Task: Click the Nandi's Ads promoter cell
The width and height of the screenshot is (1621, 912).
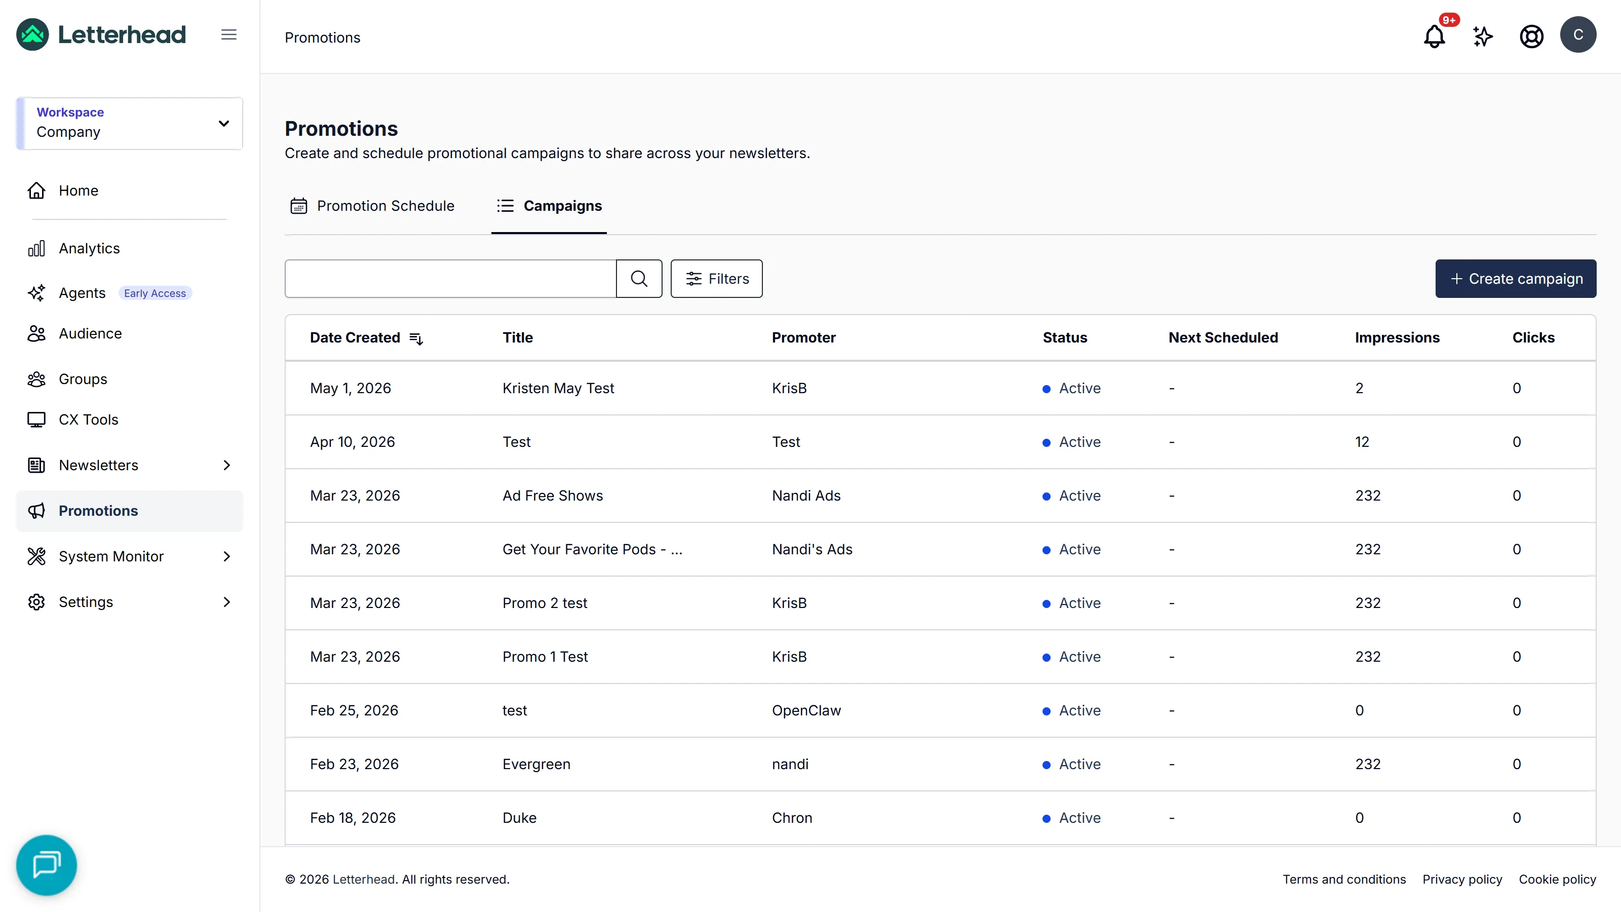Action: (812, 549)
